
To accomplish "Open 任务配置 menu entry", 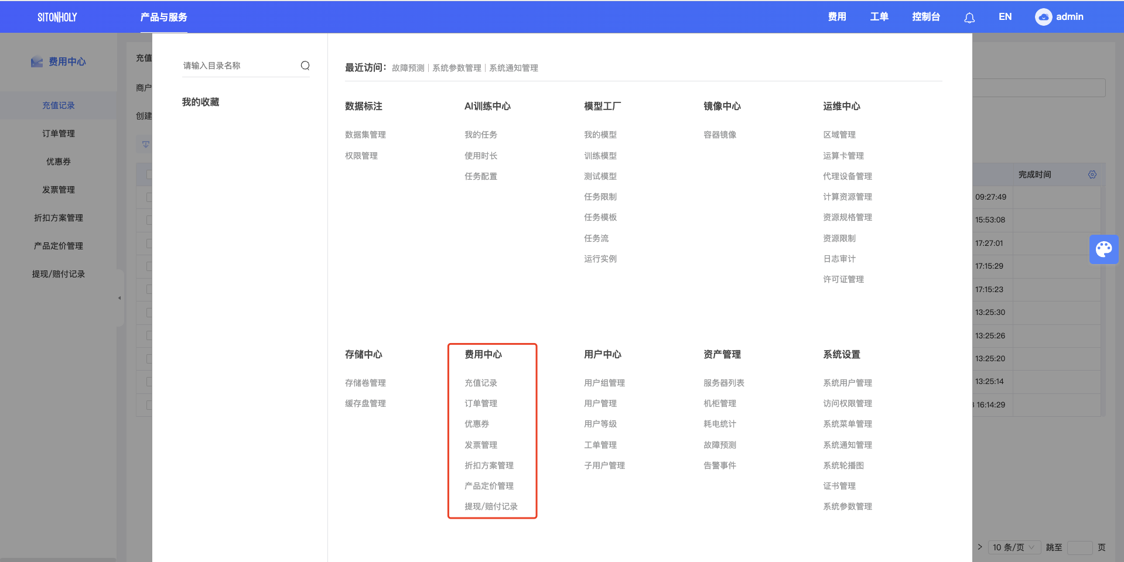I will (x=481, y=176).
